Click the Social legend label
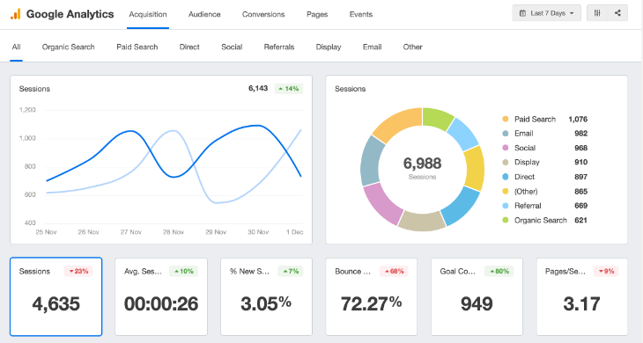Viewport: 643px width, 343px height. coord(525,148)
